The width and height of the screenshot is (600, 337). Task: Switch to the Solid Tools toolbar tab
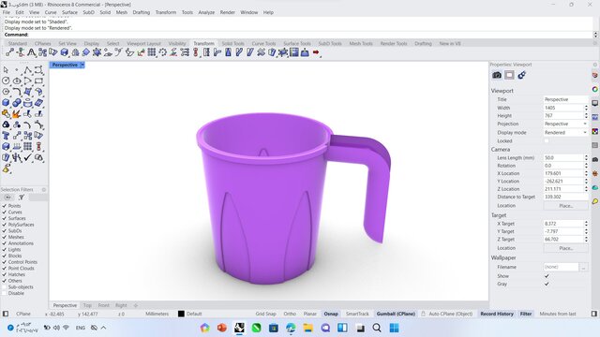coord(232,44)
